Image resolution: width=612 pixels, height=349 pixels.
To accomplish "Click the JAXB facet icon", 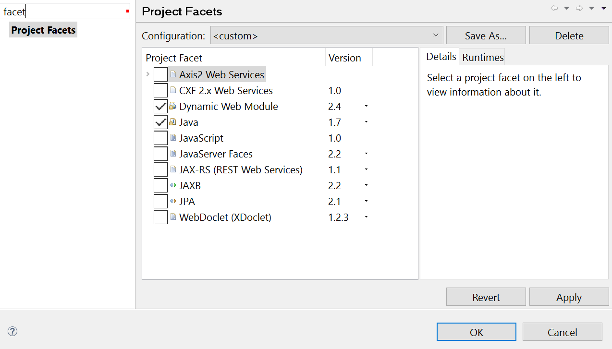I will tap(173, 185).
